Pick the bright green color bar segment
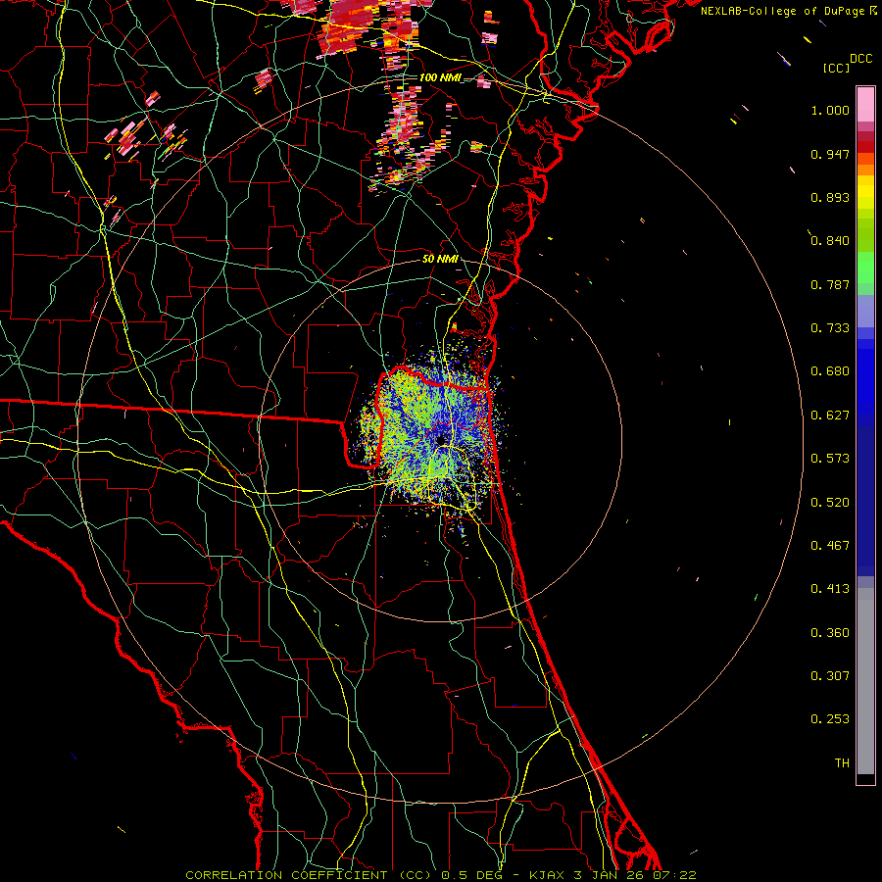Image resolution: width=882 pixels, height=882 pixels. [865, 268]
